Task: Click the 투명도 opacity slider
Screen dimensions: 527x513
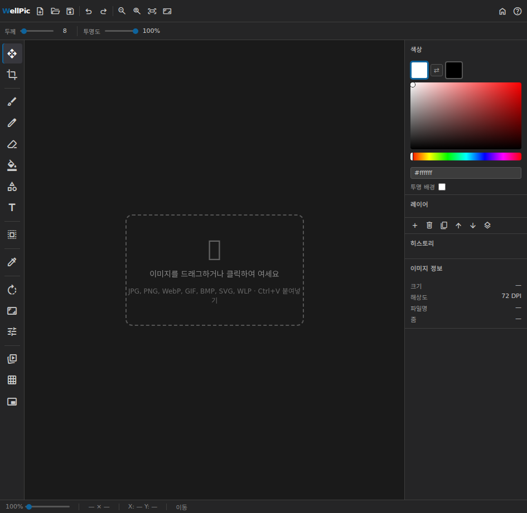Action: coord(122,31)
